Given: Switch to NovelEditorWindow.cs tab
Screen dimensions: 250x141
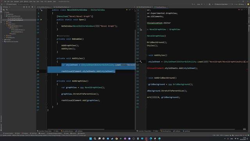Looking at the screenshot, I should coord(45,7).
